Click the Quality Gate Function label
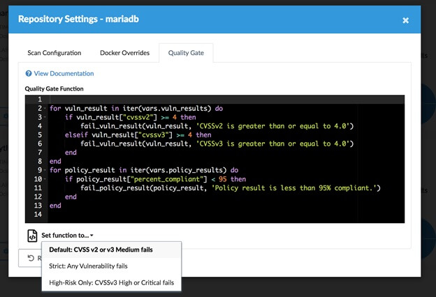Viewport: 436px width, 297px height. coord(54,89)
